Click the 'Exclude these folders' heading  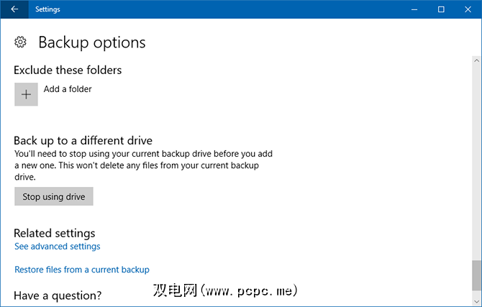click(x=68, y=70)
